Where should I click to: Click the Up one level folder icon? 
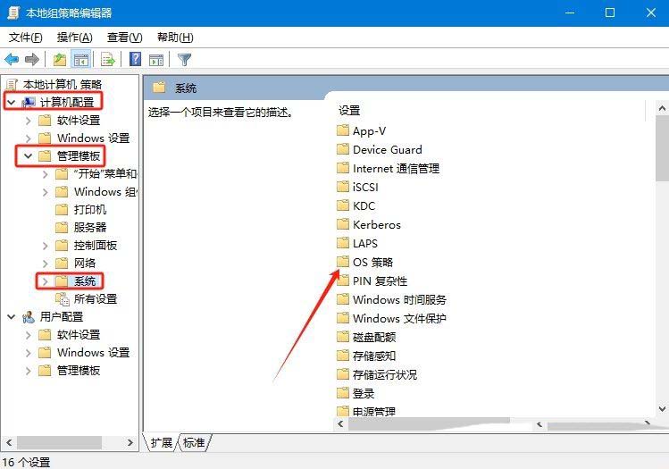(59, 59)
